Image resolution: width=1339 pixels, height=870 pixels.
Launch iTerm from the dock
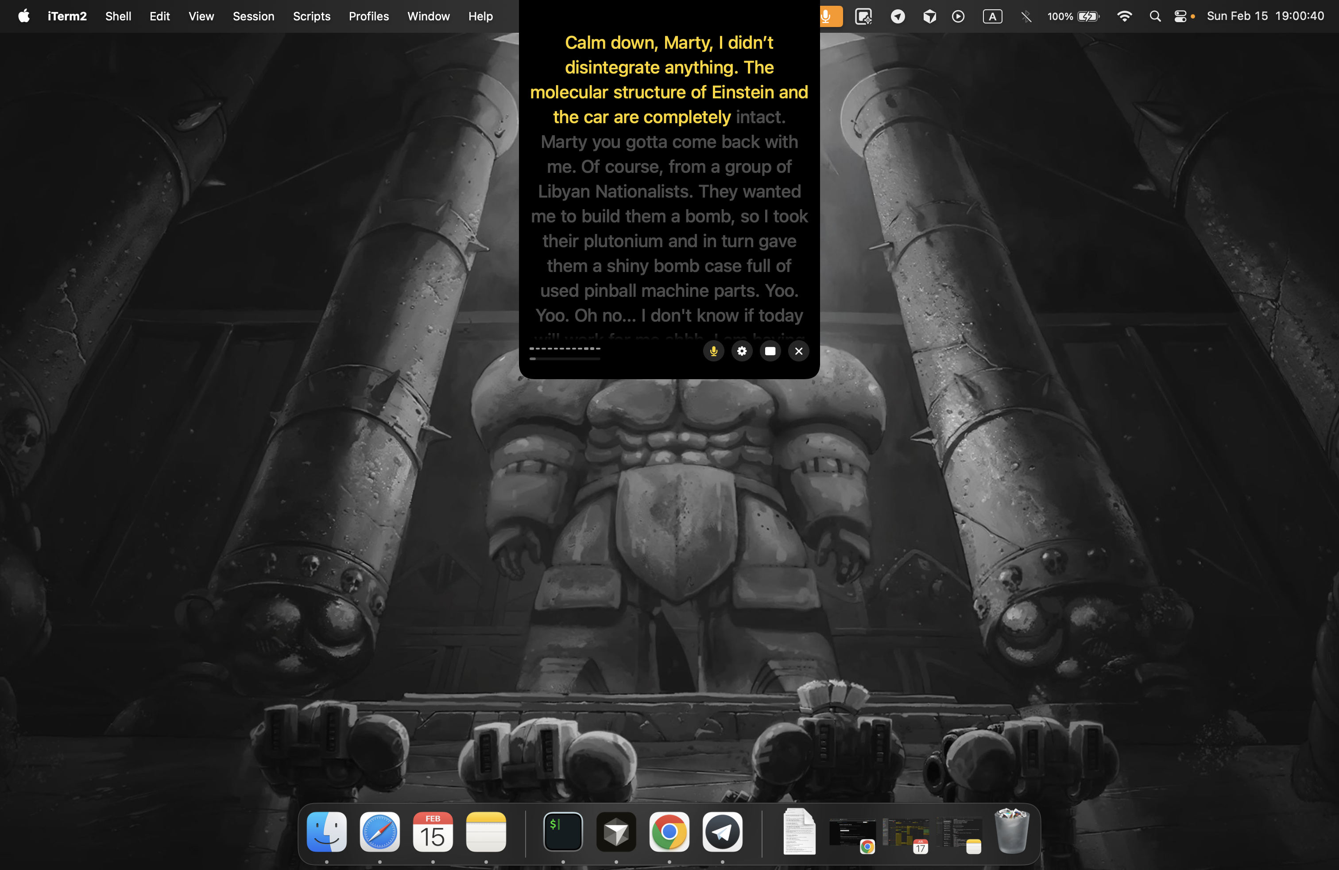563,832
